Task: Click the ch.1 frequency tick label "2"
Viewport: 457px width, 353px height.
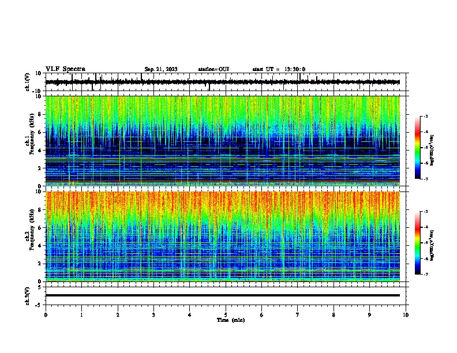Action: (40, 168)
